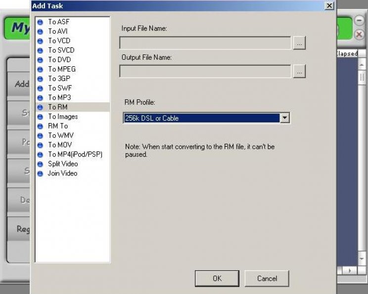Click the blue bullet icon beside To RM
The width and height of the screenshot is (368, 294).
[x=40, y=107]
